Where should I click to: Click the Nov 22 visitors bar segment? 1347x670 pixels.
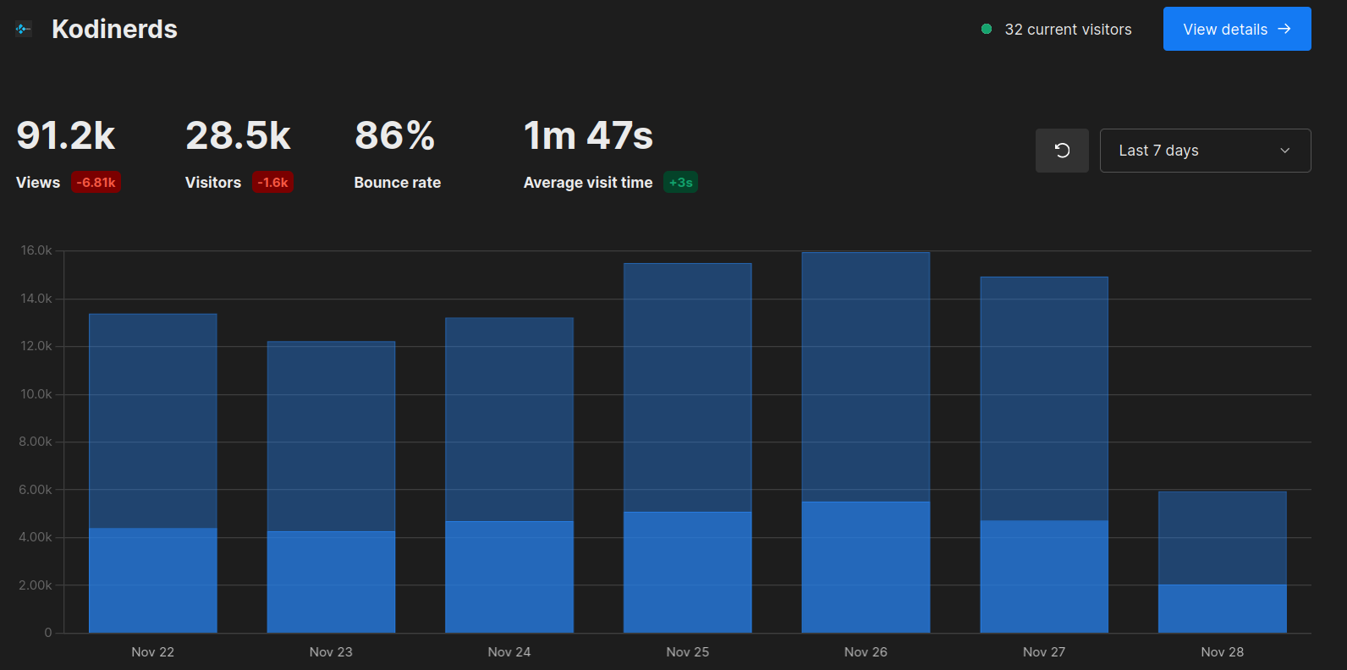pyautogui.click(x=153, y=580)
